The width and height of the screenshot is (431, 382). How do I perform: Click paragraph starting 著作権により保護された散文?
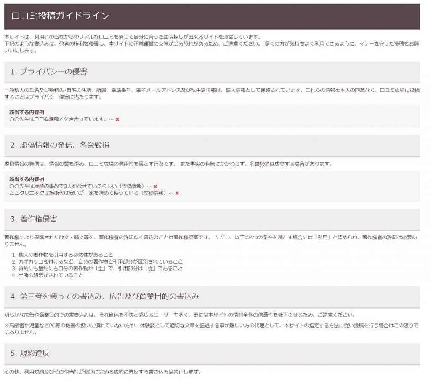[x=211, y=241]
